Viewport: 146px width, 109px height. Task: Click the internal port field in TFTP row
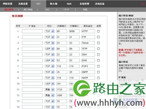click(62, 49)
